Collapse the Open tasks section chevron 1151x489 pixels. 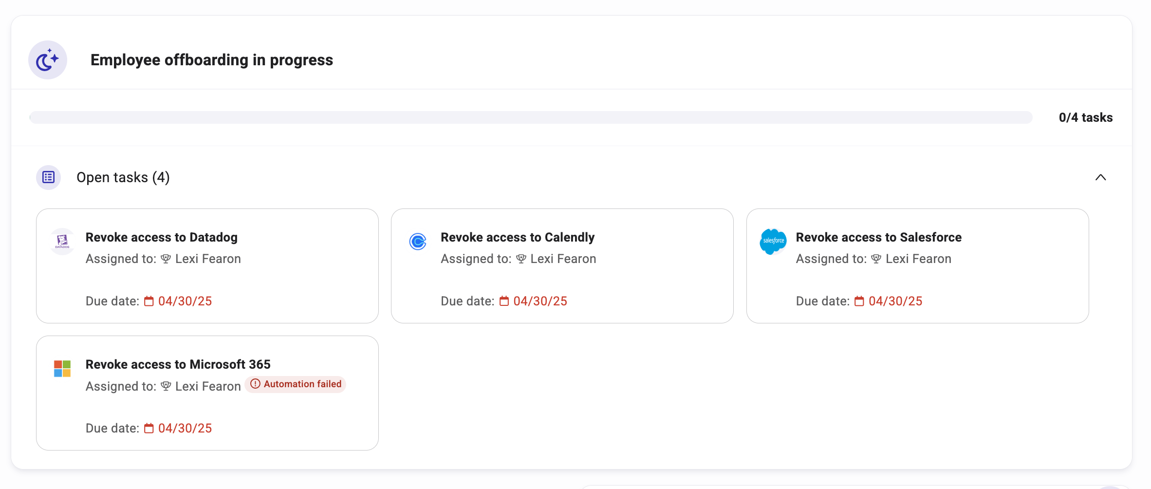(x=1100, y=177)
